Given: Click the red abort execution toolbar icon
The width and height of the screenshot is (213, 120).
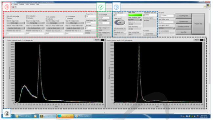Looking at the screenshot, I should coord(13,7).
